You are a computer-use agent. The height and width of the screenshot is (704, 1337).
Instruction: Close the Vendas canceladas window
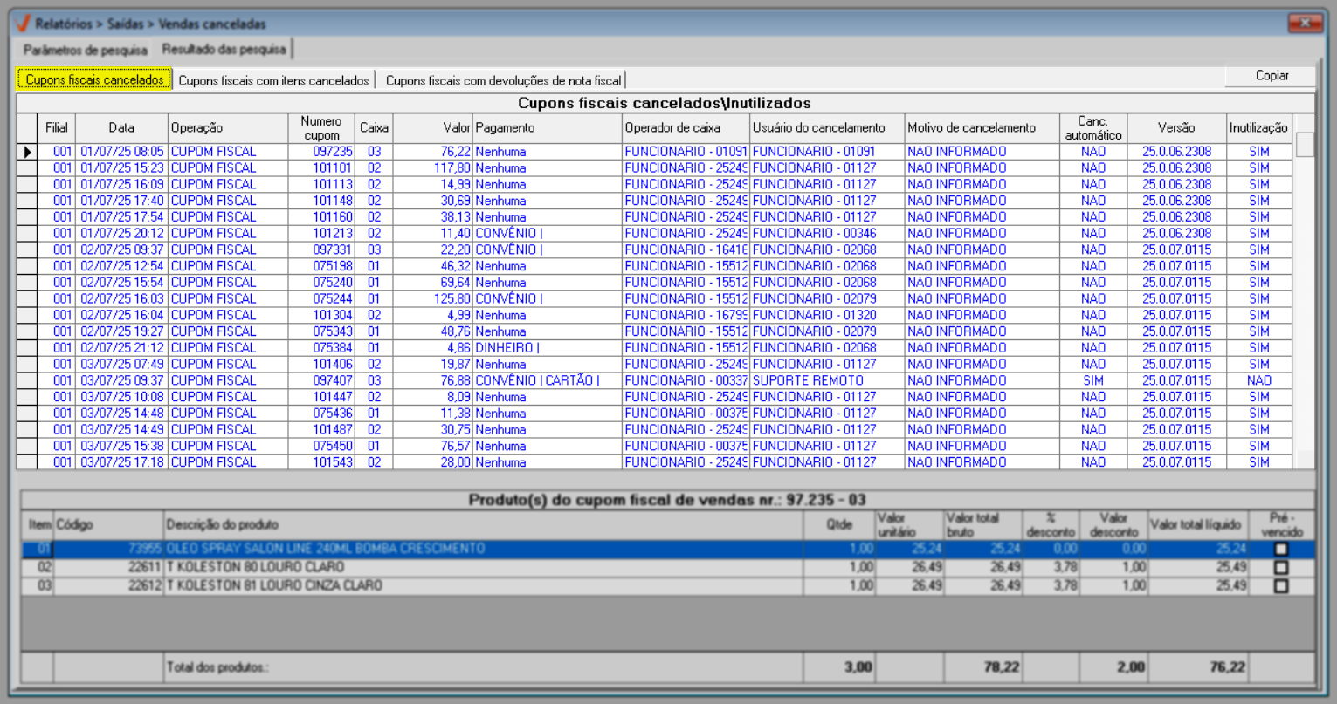pyautogui.click(x=1305, y=24)
